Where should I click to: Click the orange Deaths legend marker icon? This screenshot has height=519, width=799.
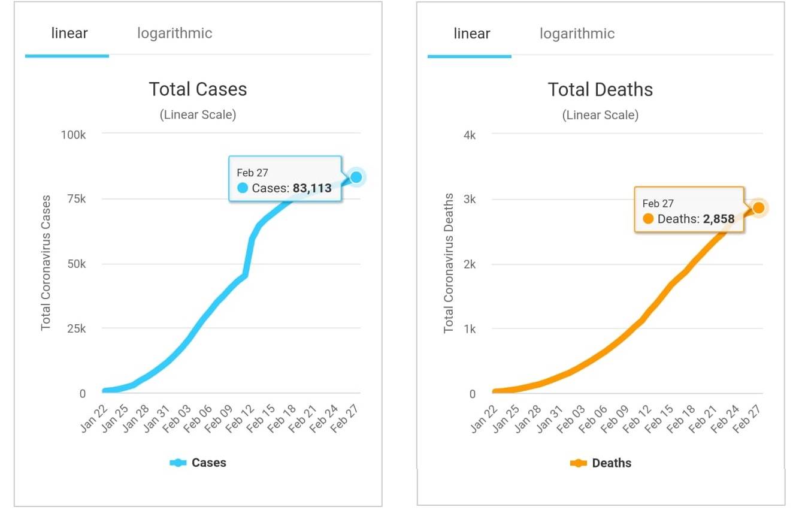pos(579,463)
